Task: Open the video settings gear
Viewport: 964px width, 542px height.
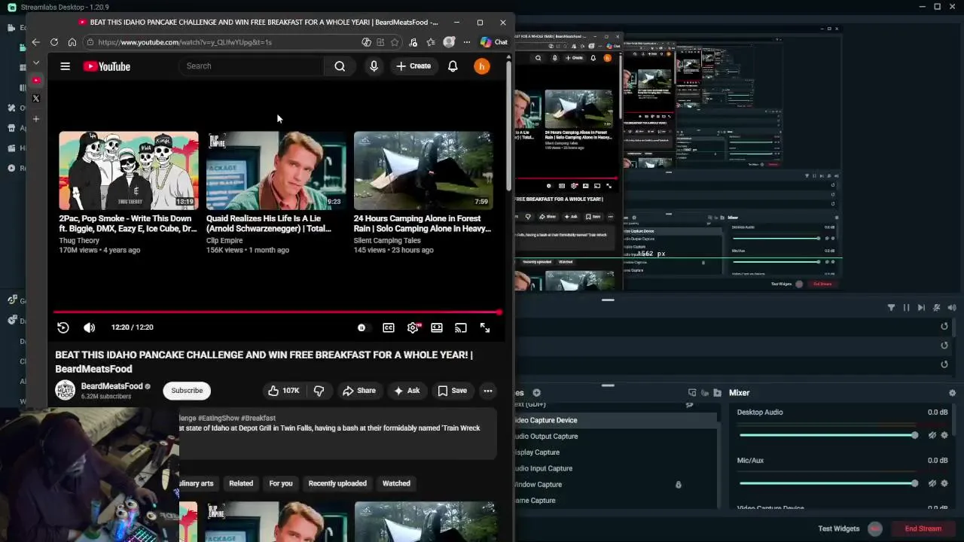Action: pyautogui.click(x=413, y=327)
